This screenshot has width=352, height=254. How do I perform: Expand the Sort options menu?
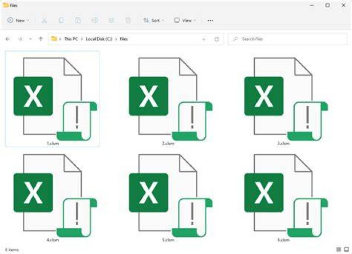coord(154,20)
